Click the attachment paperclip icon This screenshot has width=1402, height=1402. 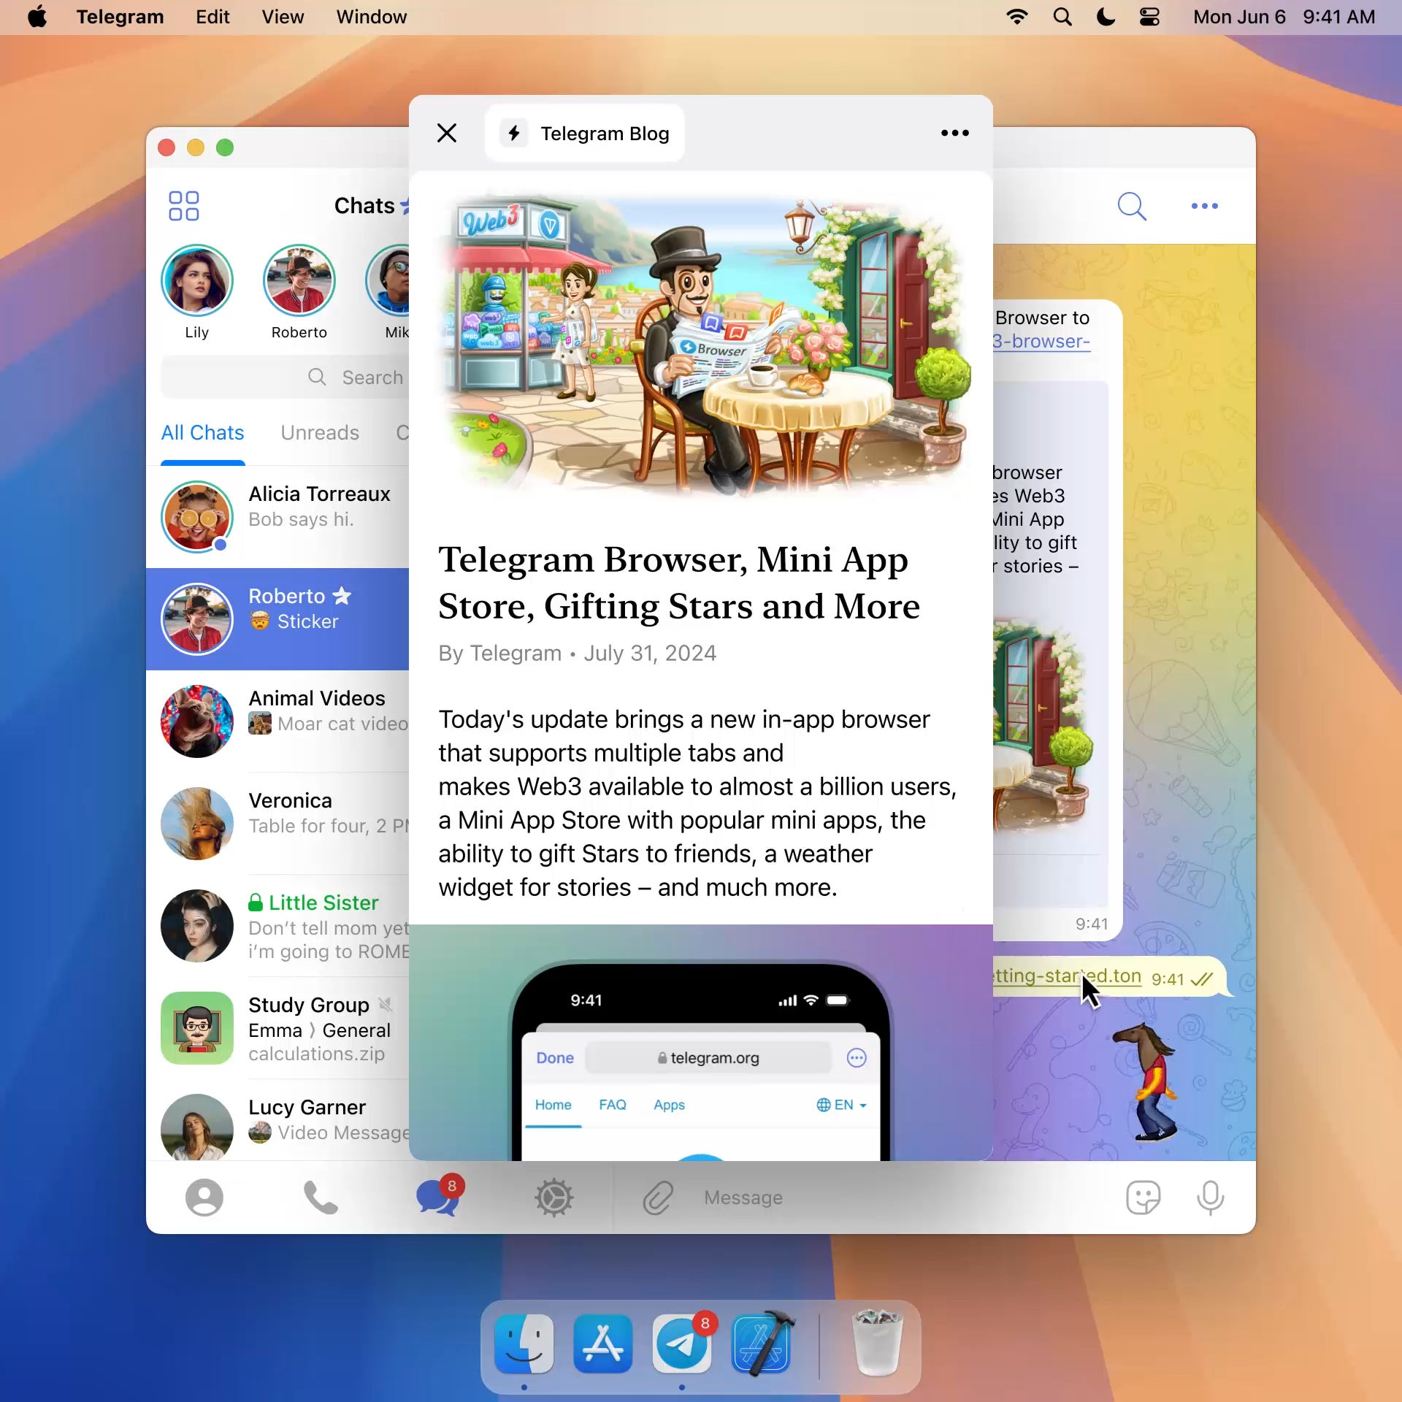(656, 1198)
